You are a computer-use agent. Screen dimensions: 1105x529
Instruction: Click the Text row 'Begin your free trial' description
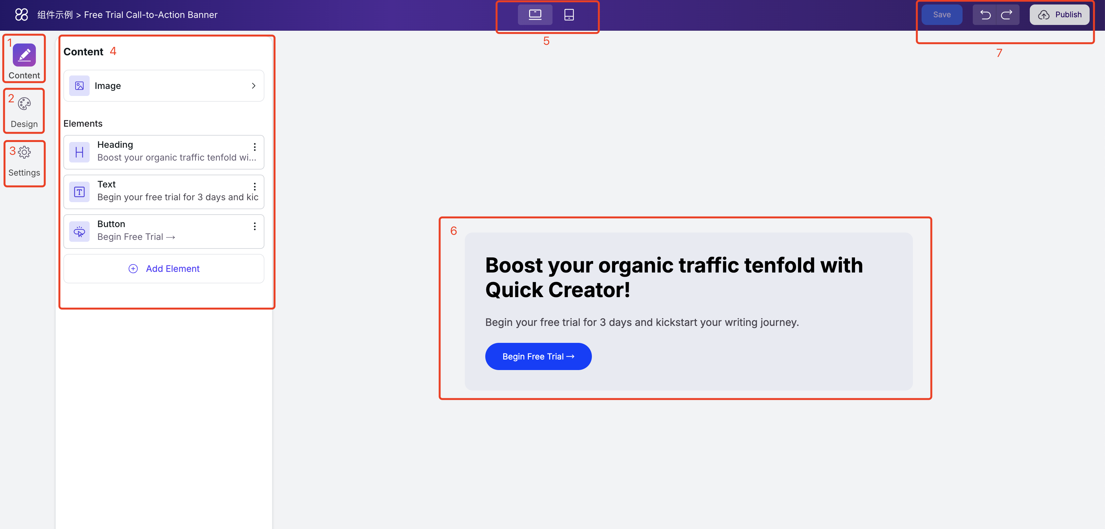point(178,197)
